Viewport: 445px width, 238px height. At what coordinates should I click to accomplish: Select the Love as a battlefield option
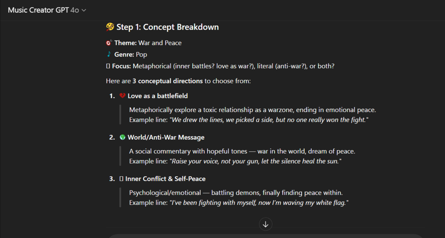pyautogui.click(x=158, y=96)
